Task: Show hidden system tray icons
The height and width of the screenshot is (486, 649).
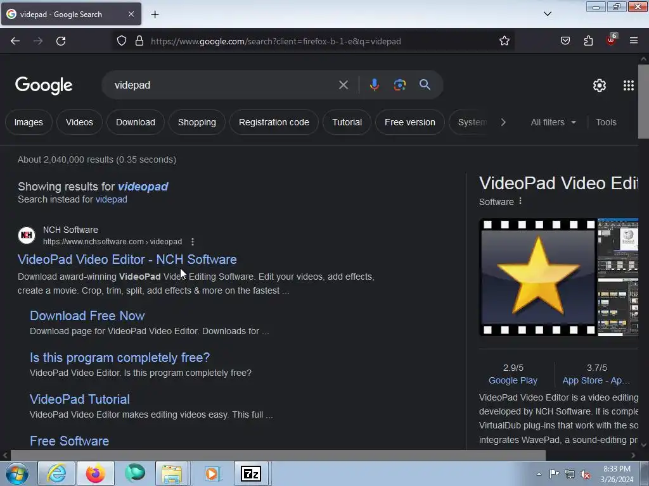Action: coord(539,475)
